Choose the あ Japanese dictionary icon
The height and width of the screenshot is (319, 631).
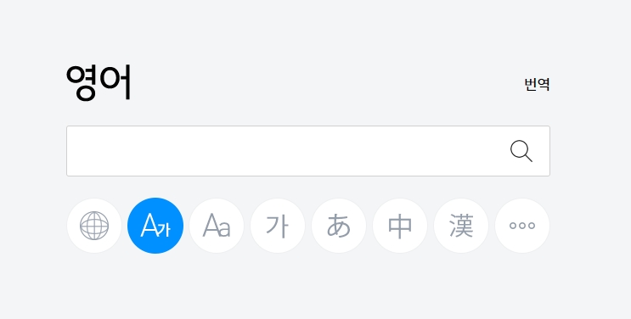[x=339, y=226]
